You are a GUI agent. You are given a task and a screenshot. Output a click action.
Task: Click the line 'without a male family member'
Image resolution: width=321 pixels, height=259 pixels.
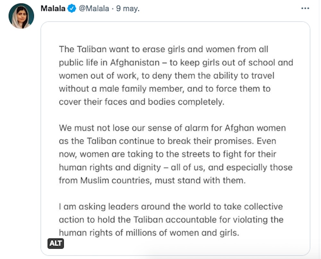(x=165, y=89)
